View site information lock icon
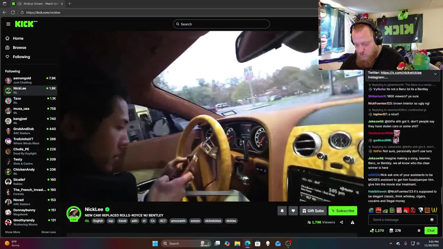The height and width of the screenshot is (249, 443). 22,12
